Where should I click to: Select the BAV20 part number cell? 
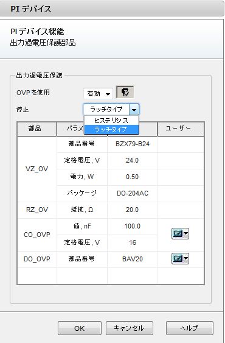point(132,259)
